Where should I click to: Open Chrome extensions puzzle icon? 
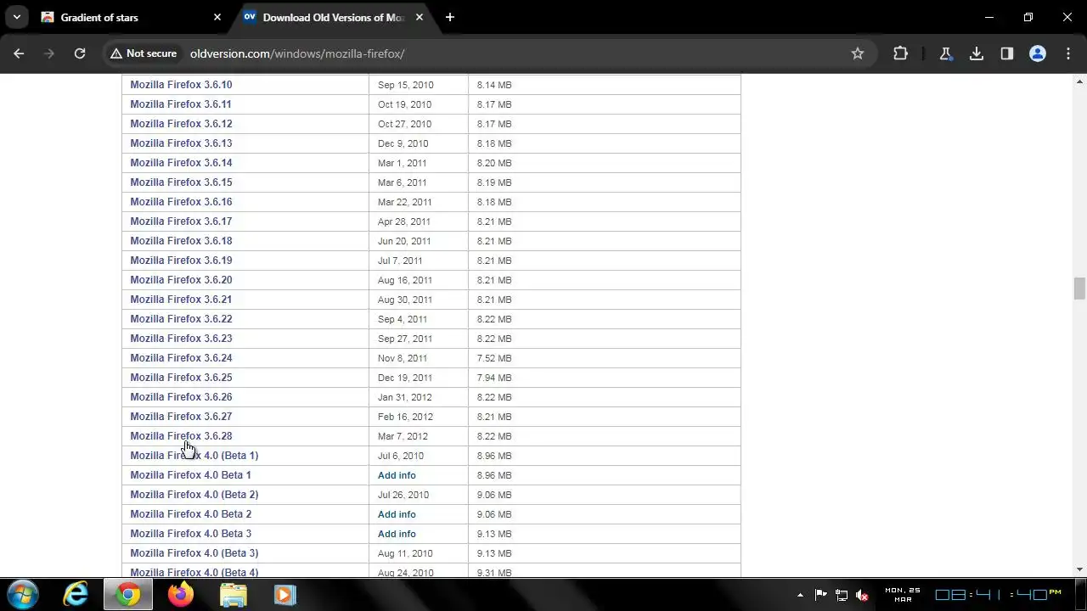(x=901, y=53)
